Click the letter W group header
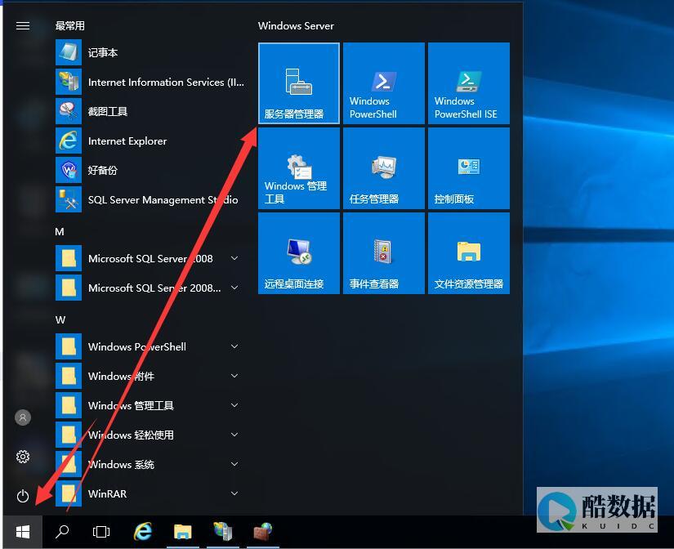The height and width of the screenshot is (549, 674). (60, 320)
